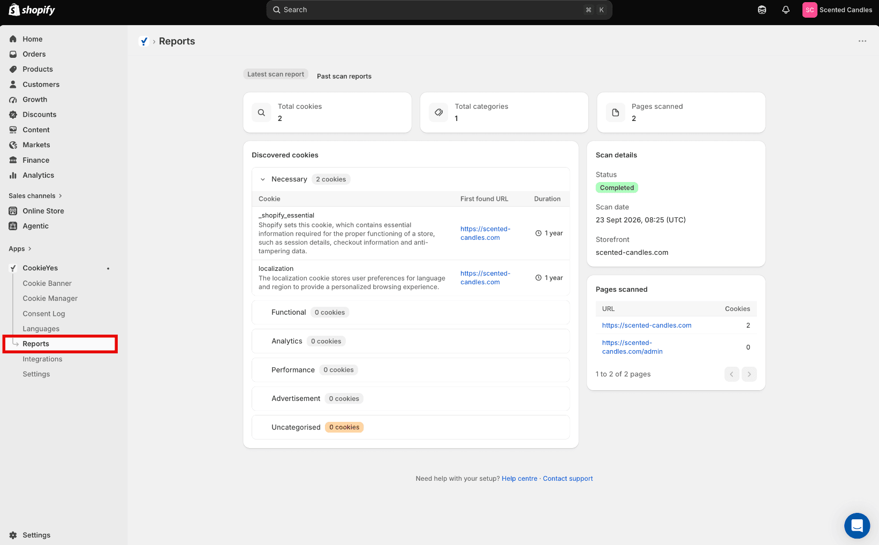Screen dimensions: 879x545
Task: Expand the Uncategorised cookies category
Action: 411,427
